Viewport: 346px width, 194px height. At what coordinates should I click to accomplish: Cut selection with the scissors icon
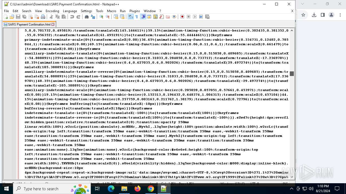coord(51,17)
